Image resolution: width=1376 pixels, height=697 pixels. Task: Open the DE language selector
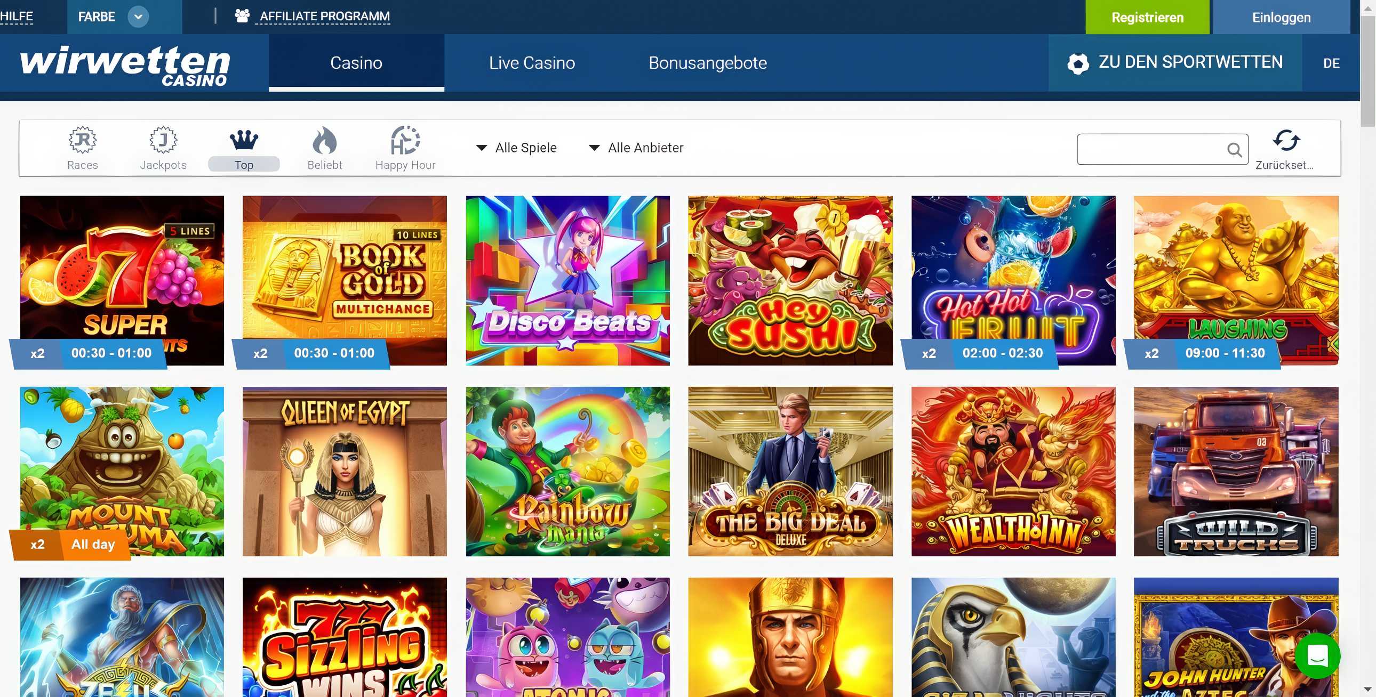click(x=1331, y=63)
